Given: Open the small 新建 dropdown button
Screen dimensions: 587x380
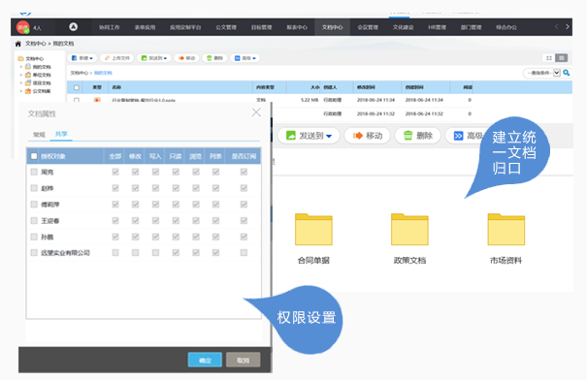Looking at the screenshot, I should coord(82,58).
